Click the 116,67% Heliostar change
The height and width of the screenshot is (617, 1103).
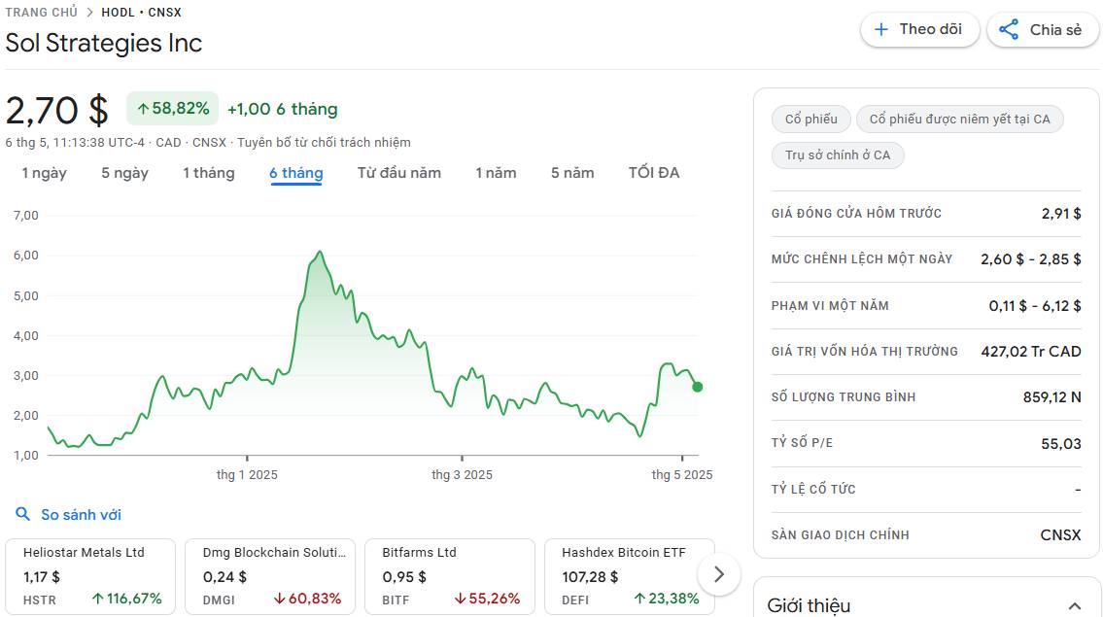tap(127, 599)
